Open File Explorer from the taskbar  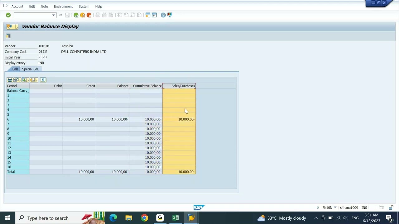point(129,218)
